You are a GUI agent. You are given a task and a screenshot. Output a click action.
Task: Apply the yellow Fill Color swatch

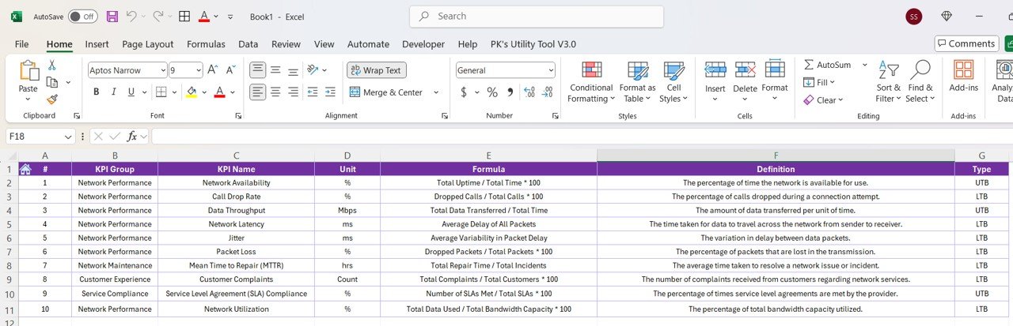(191, 92)
